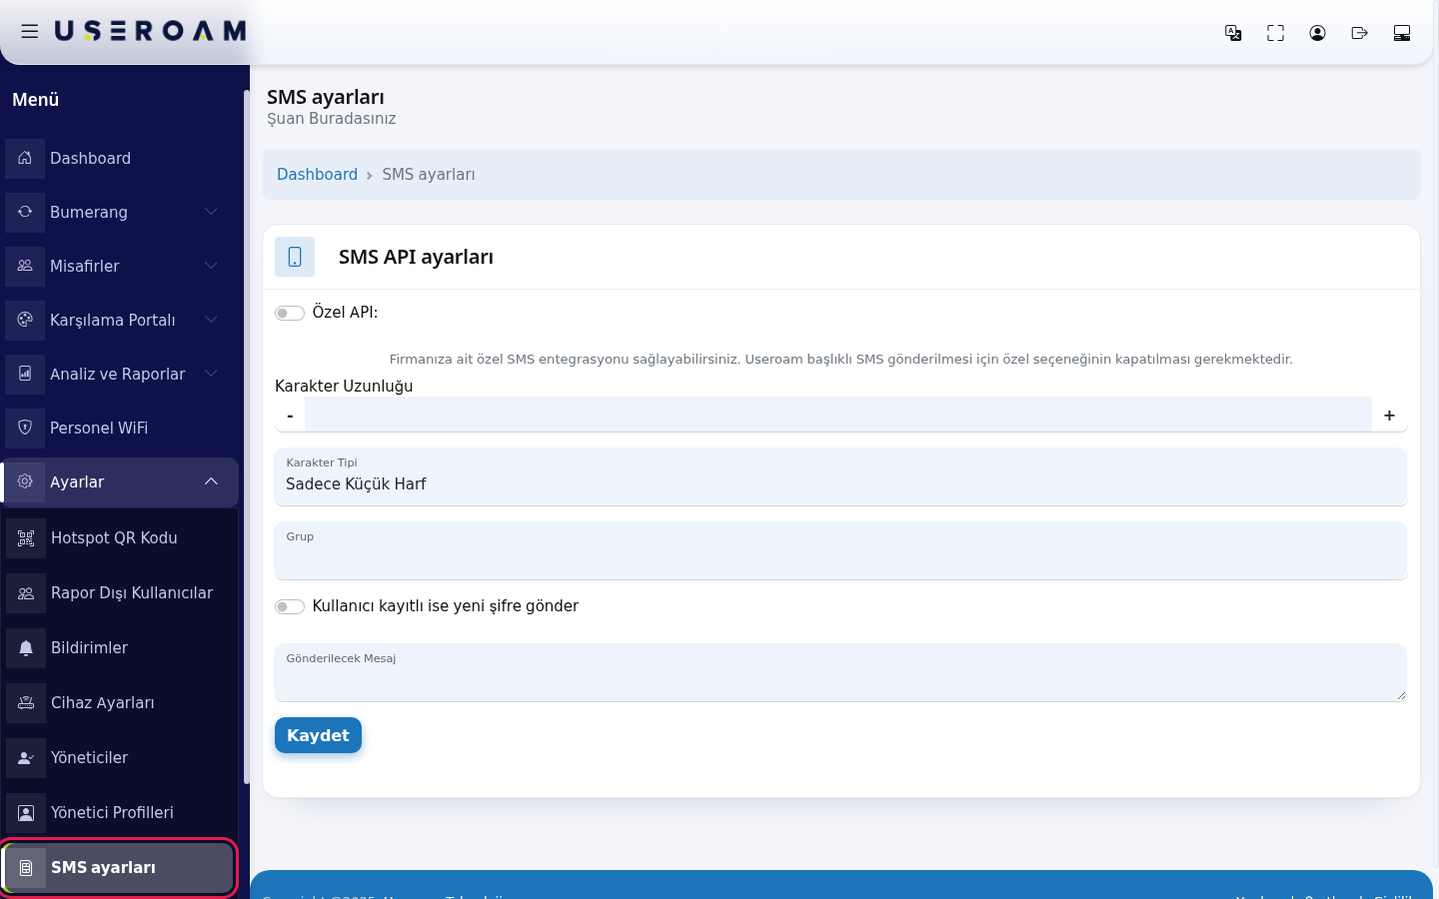Expand the Karşılama Portalı chevron
Viewport: 1439px width, 899px height.
[211, 320]
